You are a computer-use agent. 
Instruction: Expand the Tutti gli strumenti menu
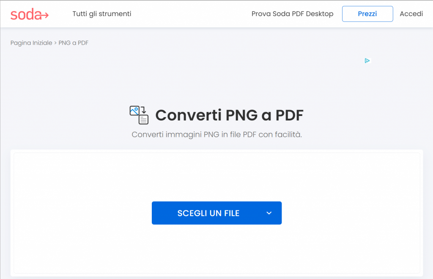101,13
